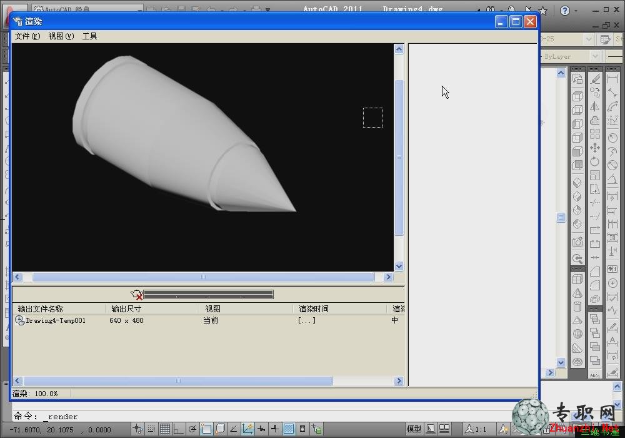Select the Stretch tool
The height and width of the screenshot is (438, 625).
595,189
